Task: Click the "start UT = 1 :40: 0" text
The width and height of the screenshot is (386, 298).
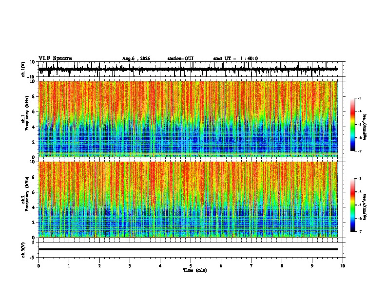Action: pyautogui.click(x=235, y=58)
